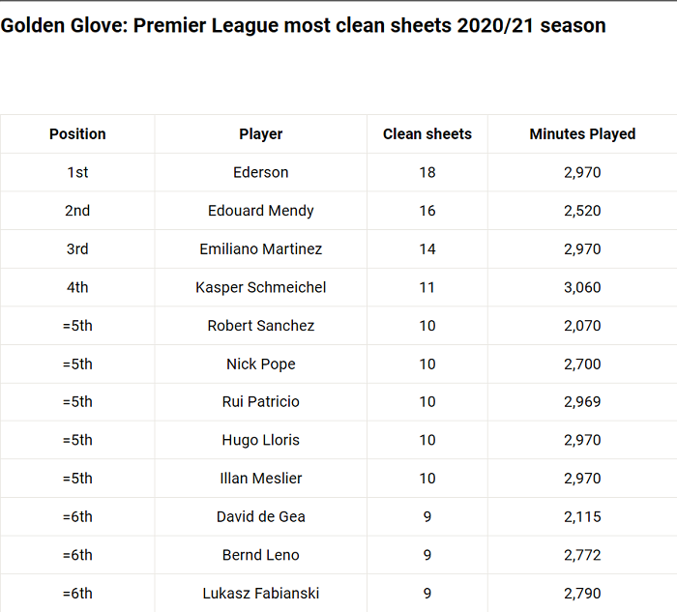Click David de Gea's name

(x=261, y=516)
